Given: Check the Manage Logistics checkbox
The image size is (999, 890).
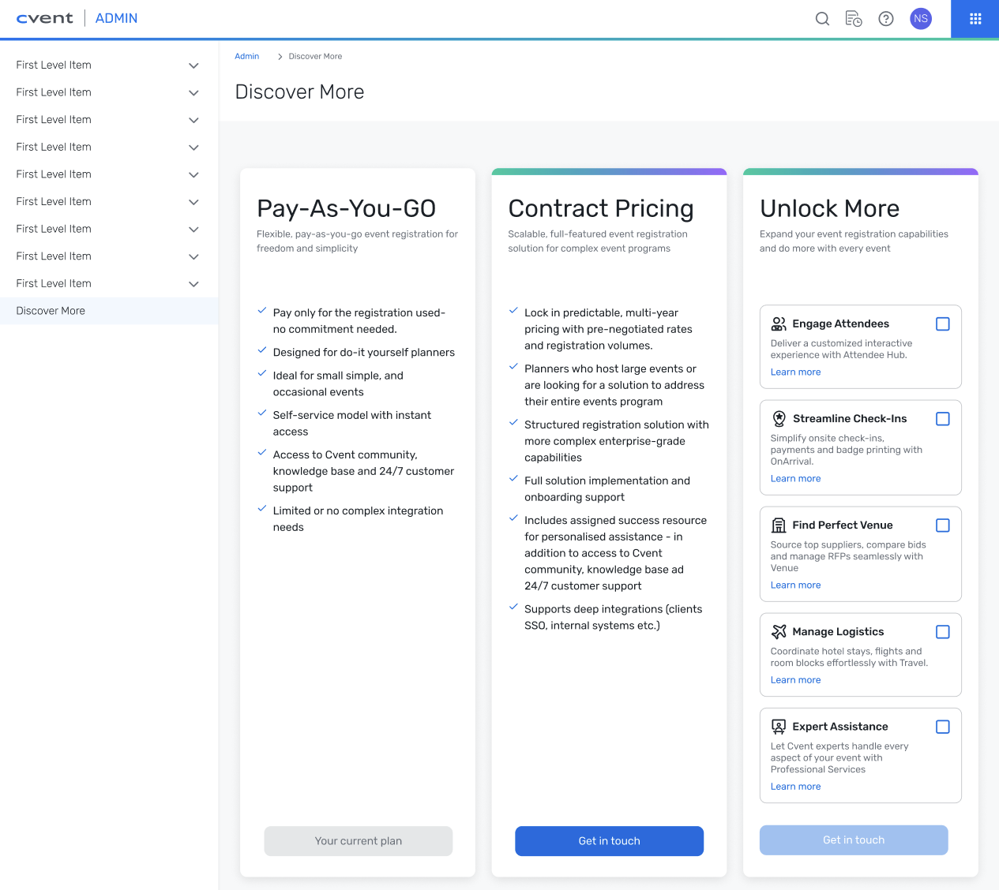Looking at the screenshot, I should pos(943,632).
